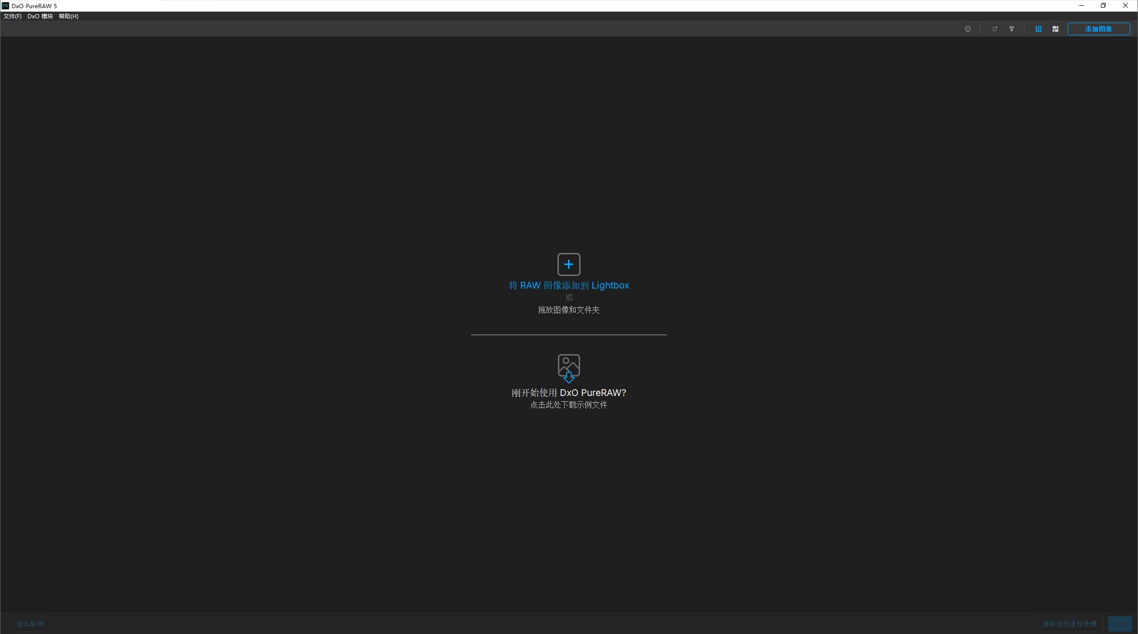Click the plus icon to add RAW images

pos(569,264)
